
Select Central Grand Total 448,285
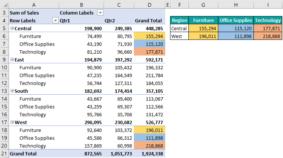150,28
